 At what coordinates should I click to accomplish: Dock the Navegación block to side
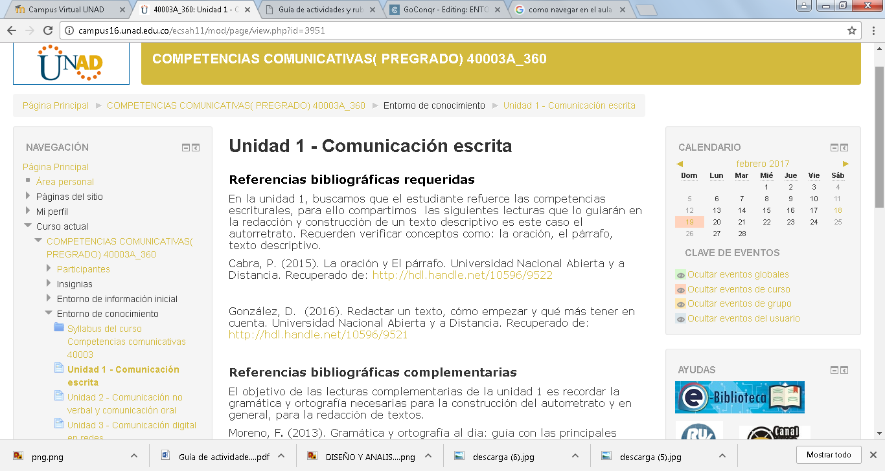tap(196, 148)
